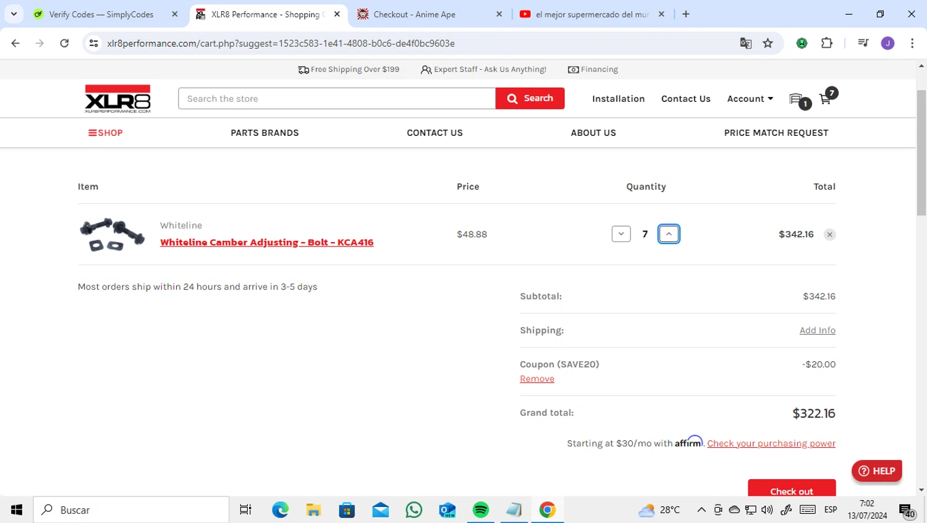Open the SHOP hamburger menu

click(106, 133)
